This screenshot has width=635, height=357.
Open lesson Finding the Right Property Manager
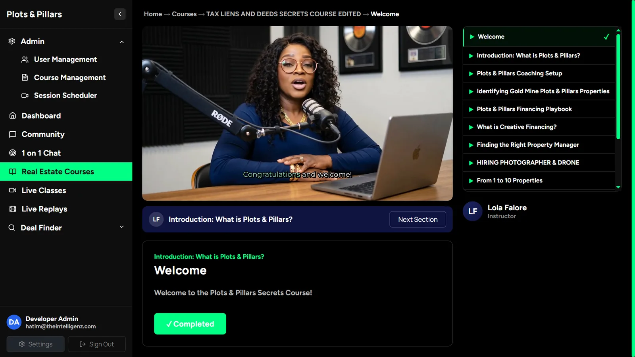[x=539, y=145]
